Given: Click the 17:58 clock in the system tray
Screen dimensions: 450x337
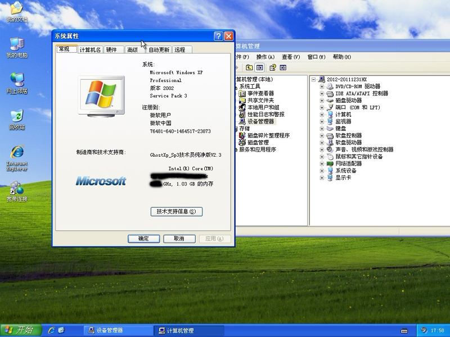Looking at the screenshot, I should (438, 330).
